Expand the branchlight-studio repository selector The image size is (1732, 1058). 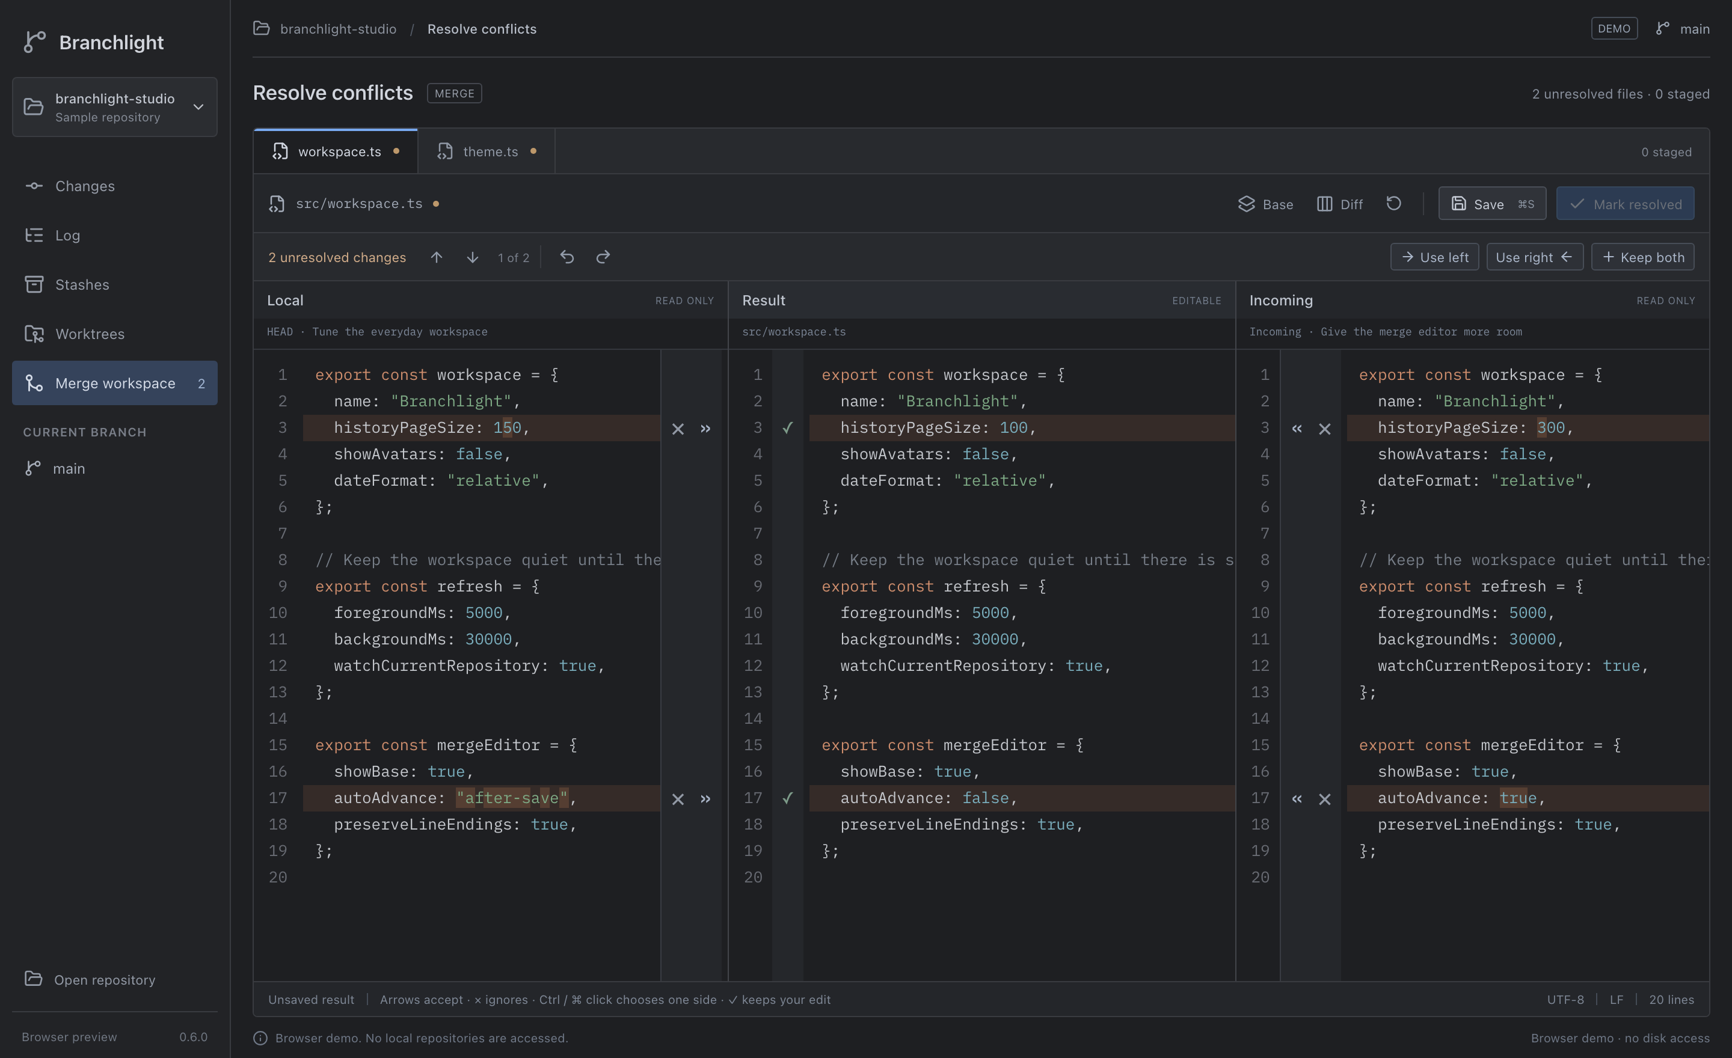pyautogui.click(x=115, y=107)
